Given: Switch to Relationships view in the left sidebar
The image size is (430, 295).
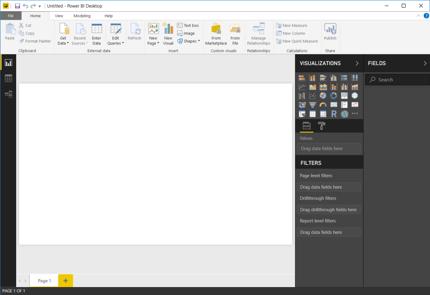Looking at the screenshot, I should [8, 94].
